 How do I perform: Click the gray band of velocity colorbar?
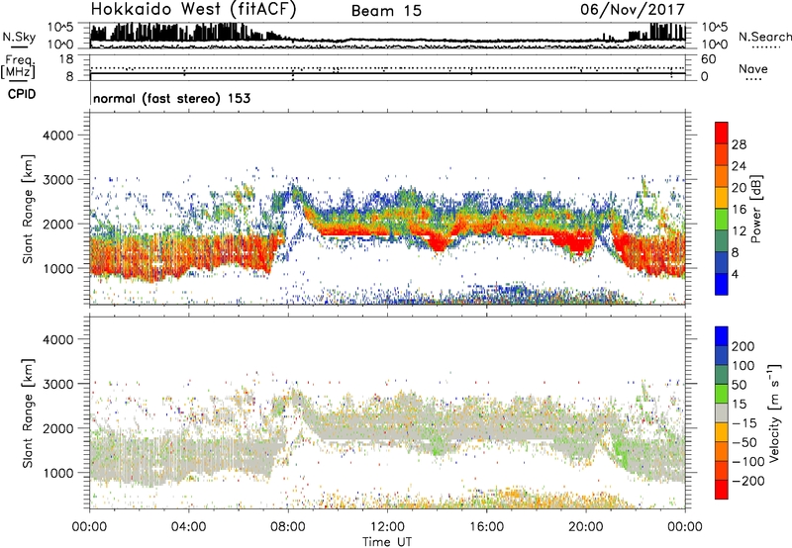tap(722, 412)
